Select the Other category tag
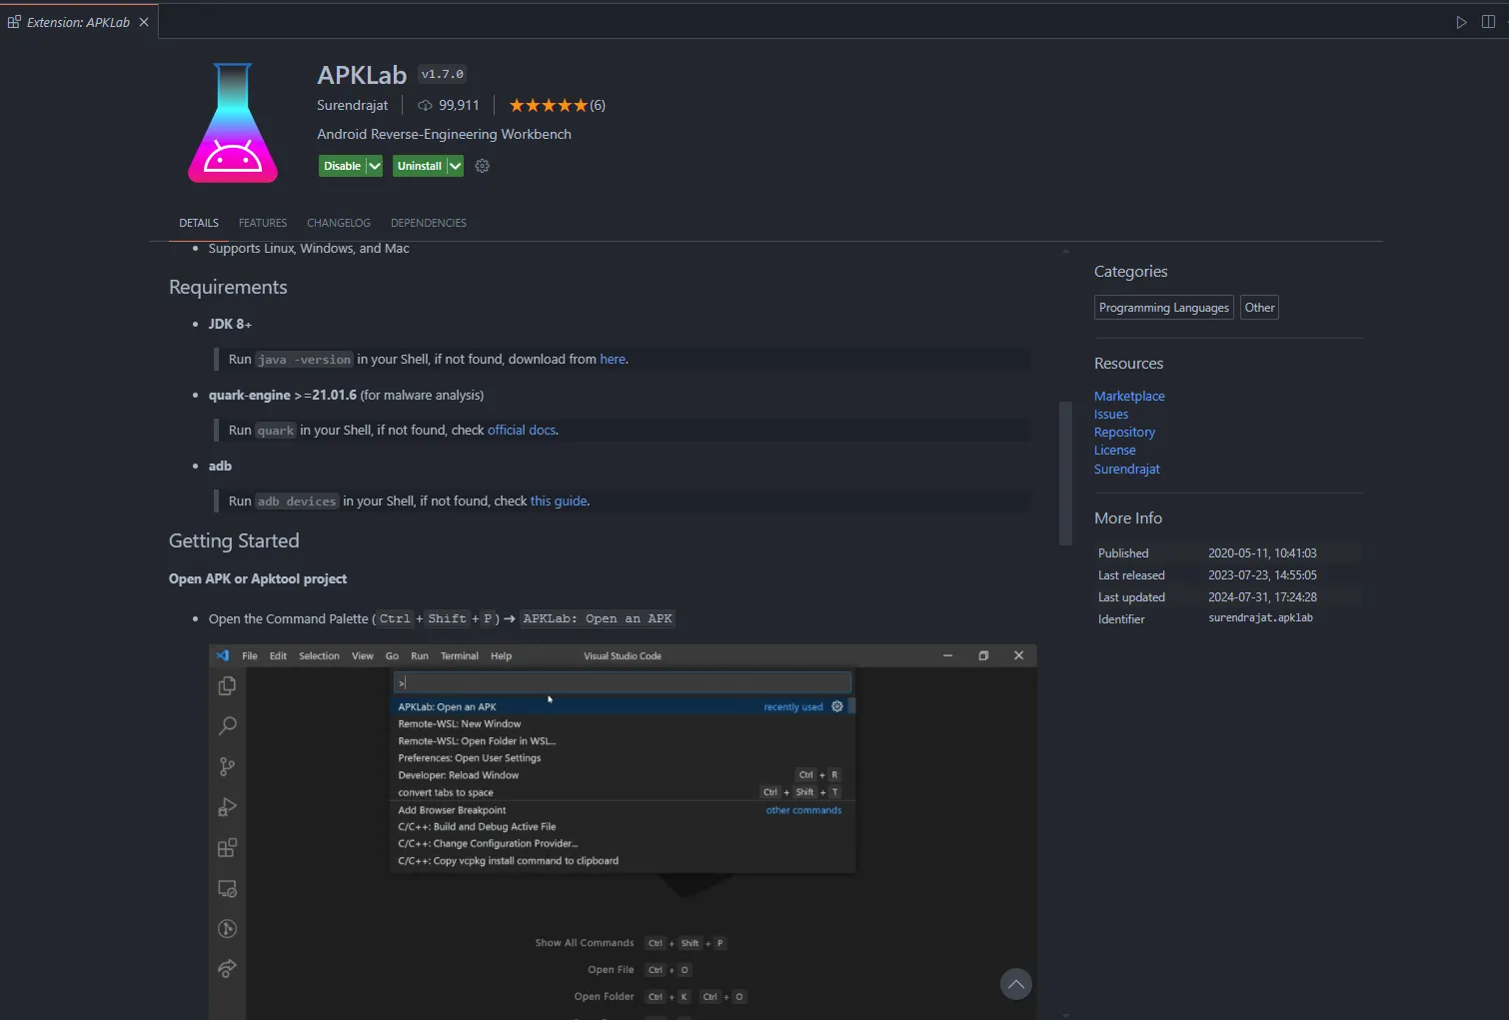The height and width of the screenshot is (1020, 1509). [x=1259, y=308]
